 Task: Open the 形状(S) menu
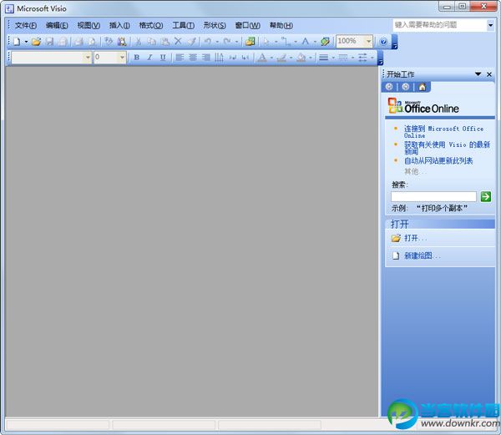coord(215,26)
